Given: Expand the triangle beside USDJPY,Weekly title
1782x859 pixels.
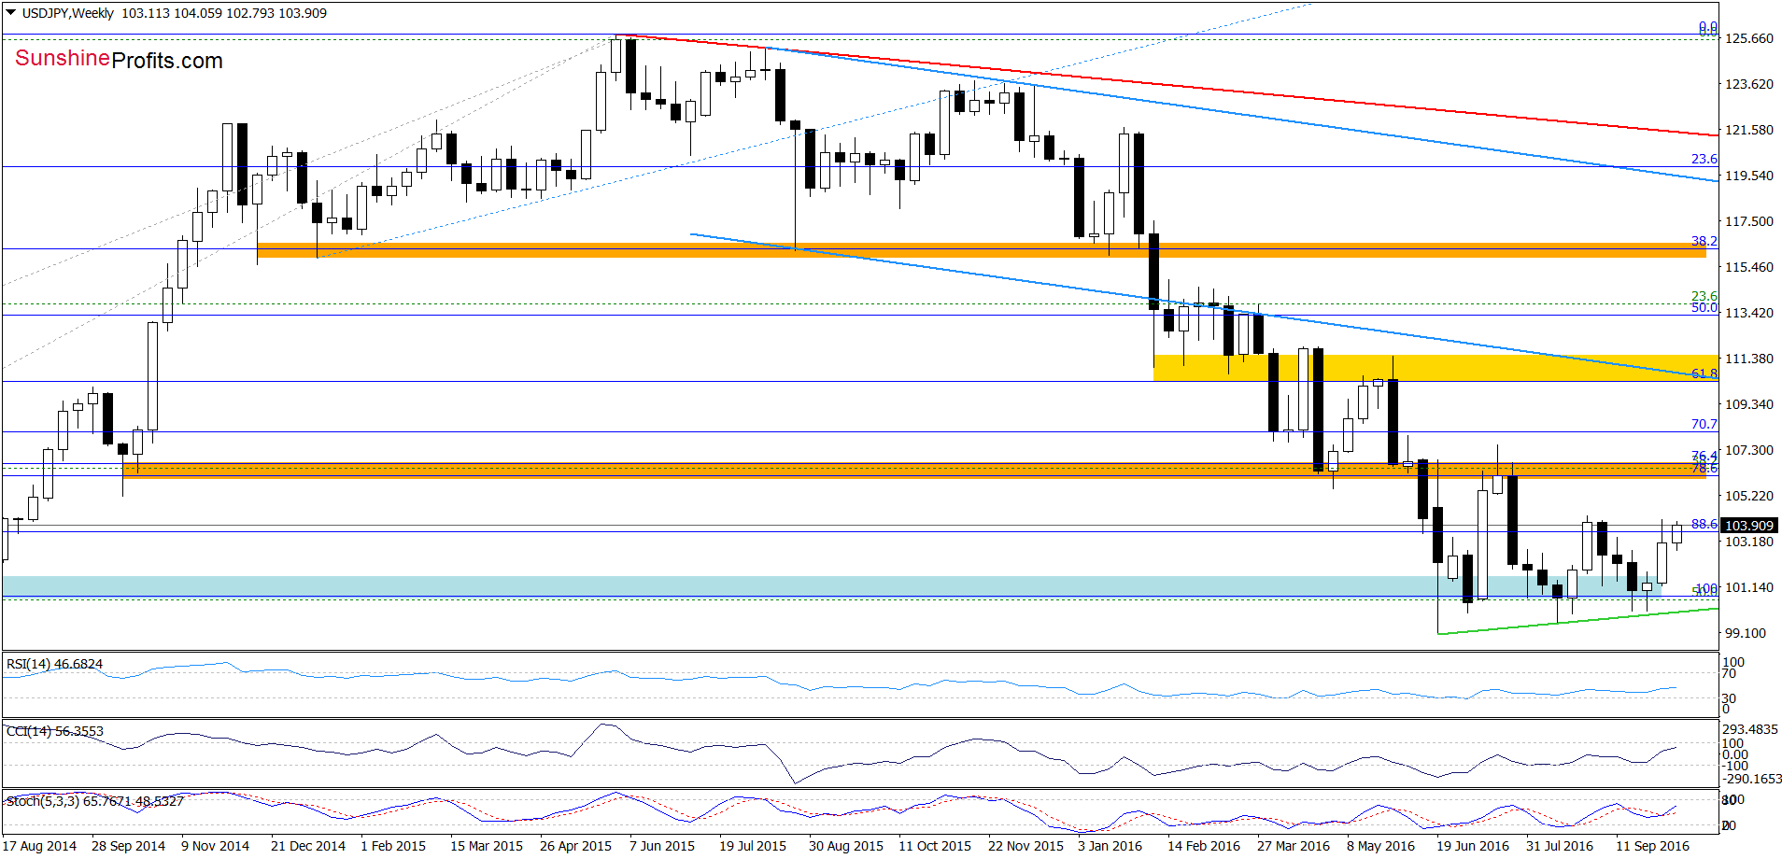Looking at the screenshot, I should pos(10,13).
